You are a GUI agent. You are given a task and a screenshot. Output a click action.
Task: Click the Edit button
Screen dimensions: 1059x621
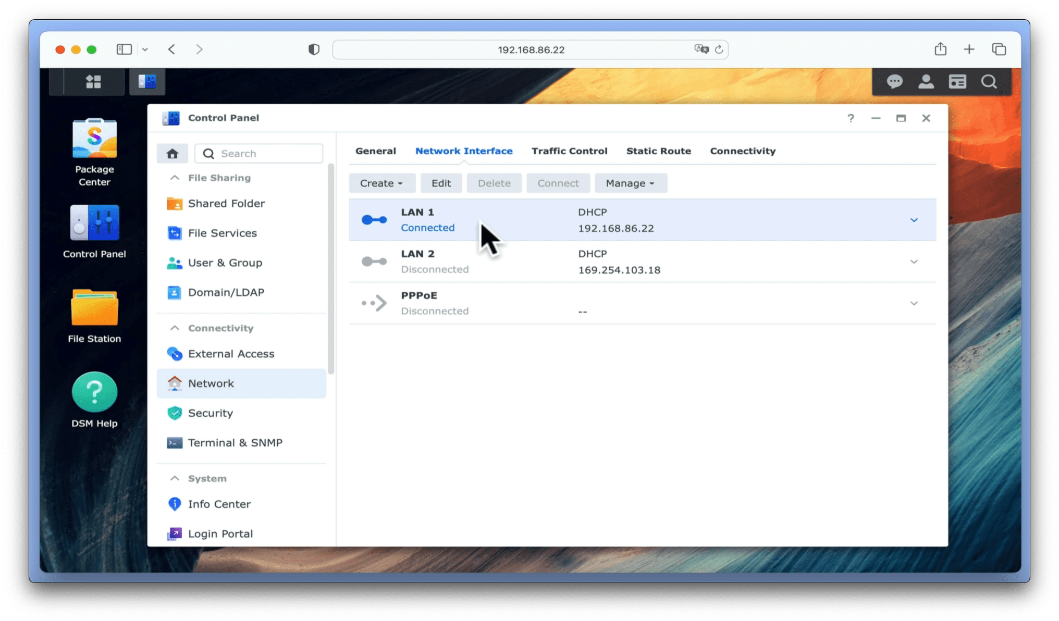[x=441, y=183]
